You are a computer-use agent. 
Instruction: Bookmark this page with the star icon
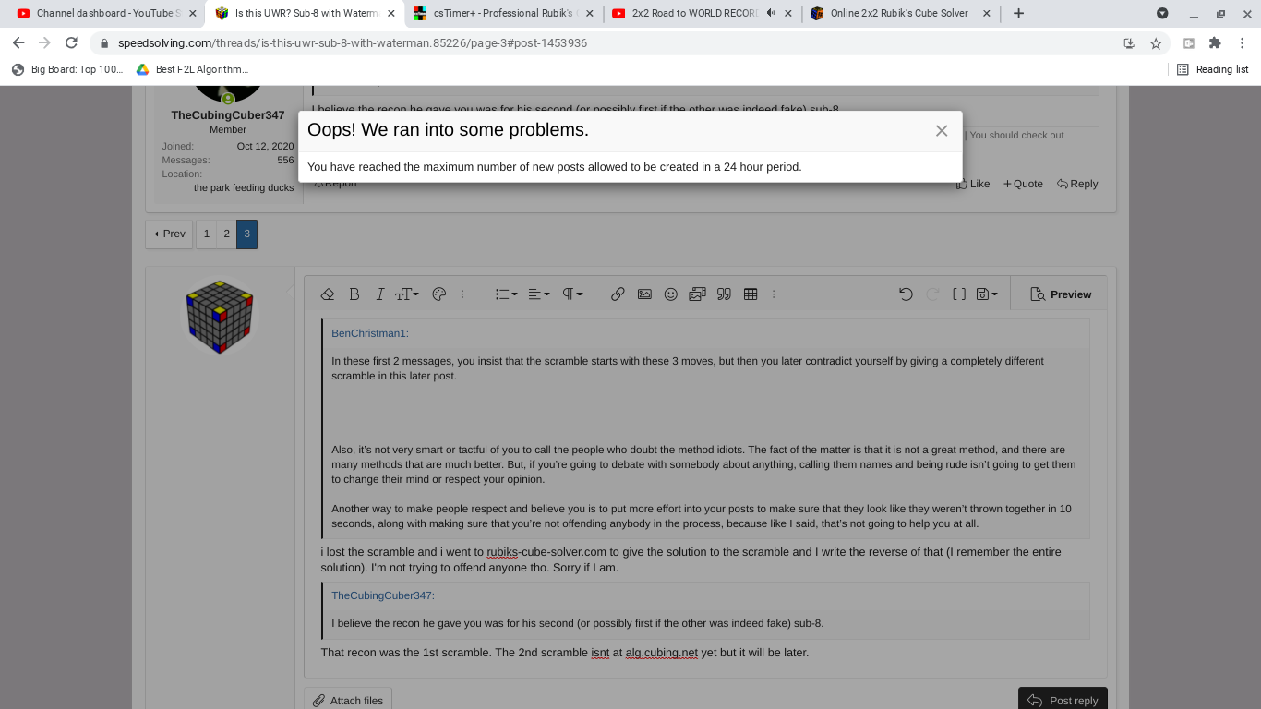tap(1156, 43)
